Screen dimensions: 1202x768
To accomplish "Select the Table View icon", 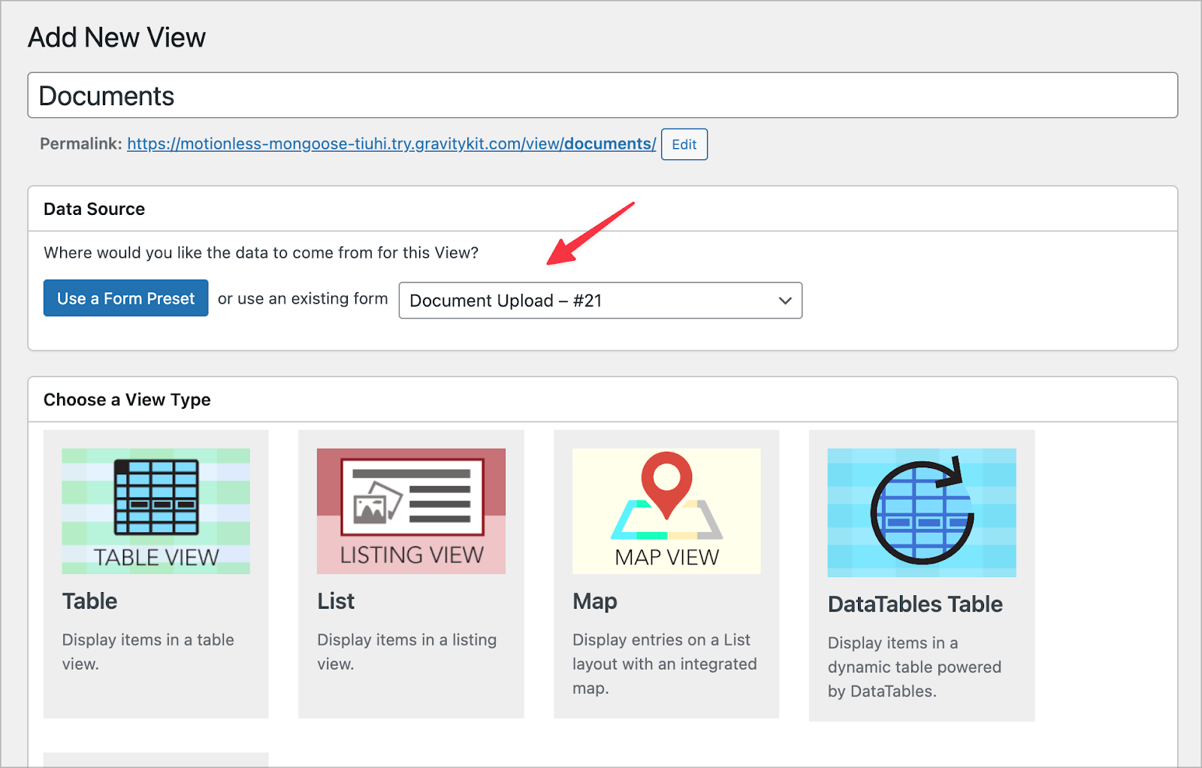I will (156, 511).
